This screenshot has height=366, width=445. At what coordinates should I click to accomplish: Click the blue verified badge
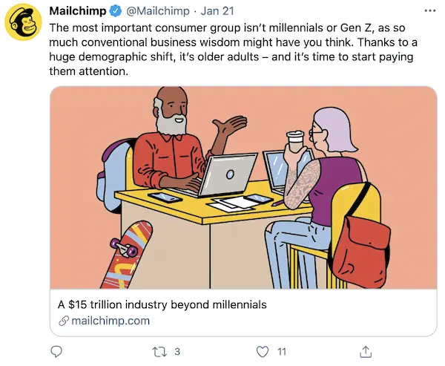pos(114,12)
